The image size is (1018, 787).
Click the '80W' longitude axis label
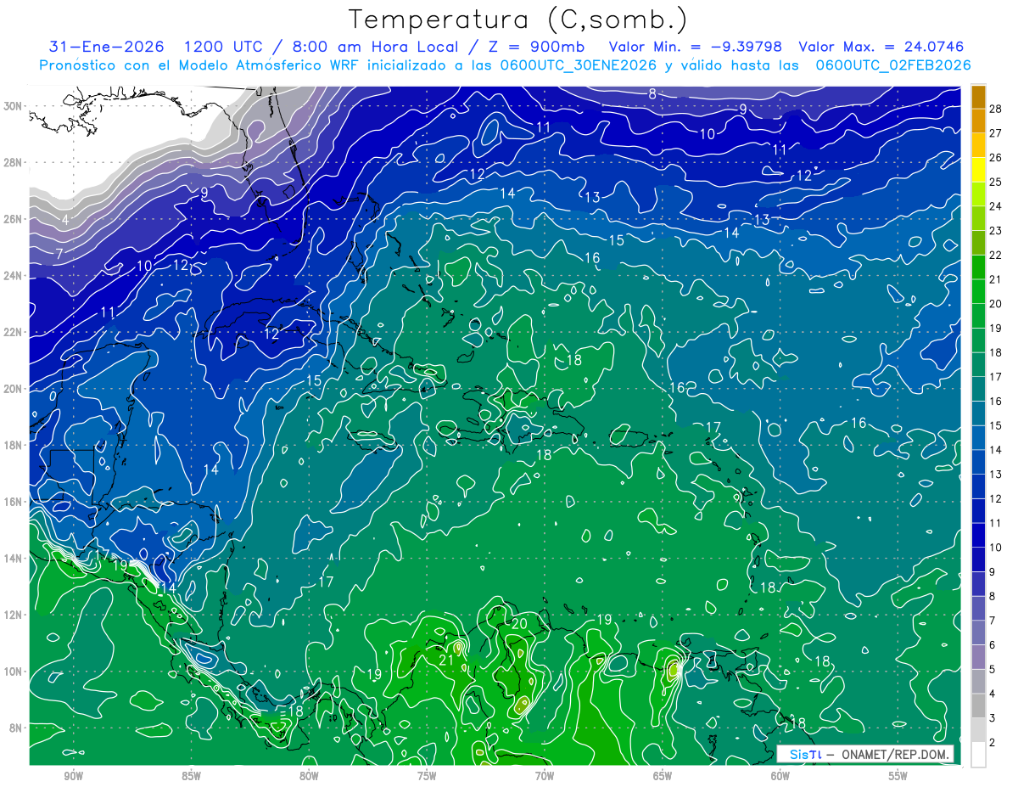[309, 776]
